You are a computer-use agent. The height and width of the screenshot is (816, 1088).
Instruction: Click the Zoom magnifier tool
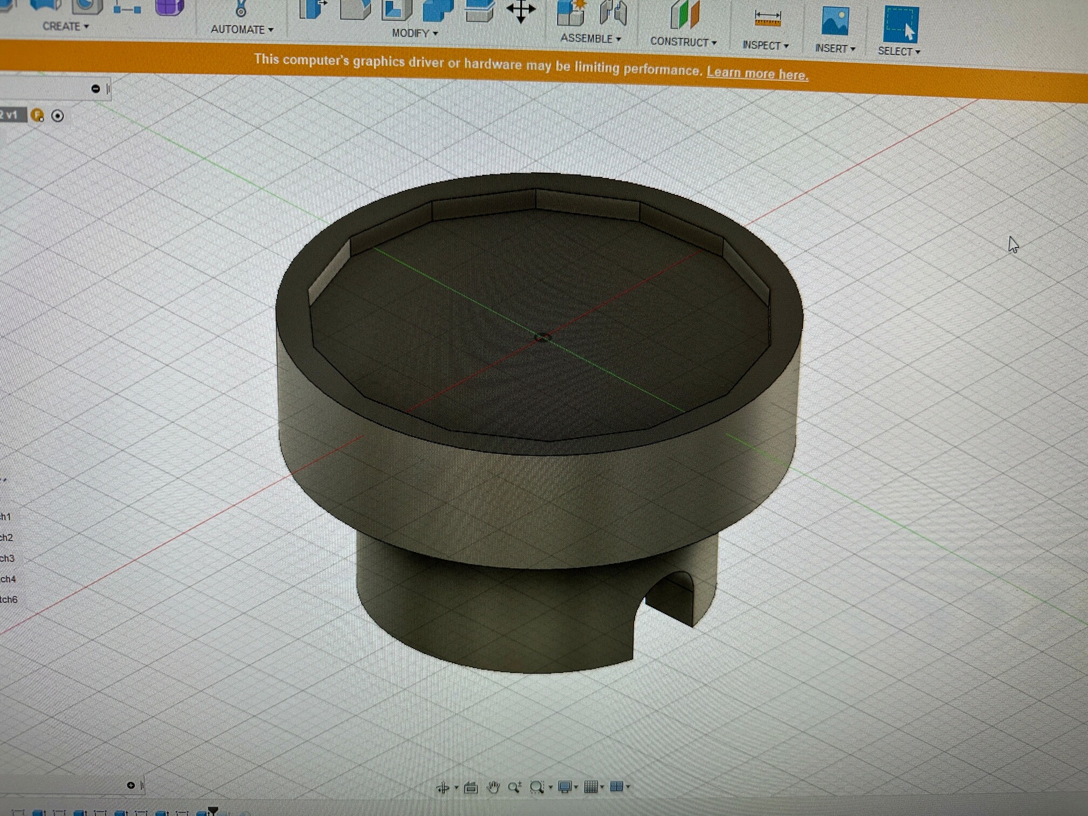pyautogui.click(x=514, y=787)
